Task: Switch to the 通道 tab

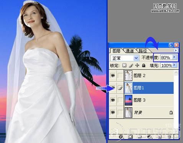Action: pyautogui.click(x=130, y=51)
